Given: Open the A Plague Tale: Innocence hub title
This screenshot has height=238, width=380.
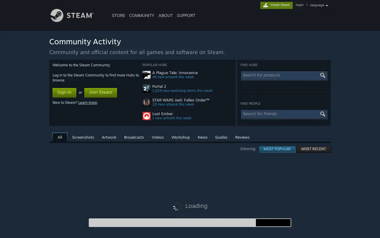Looking at the screenshot, I should point(175,73).
